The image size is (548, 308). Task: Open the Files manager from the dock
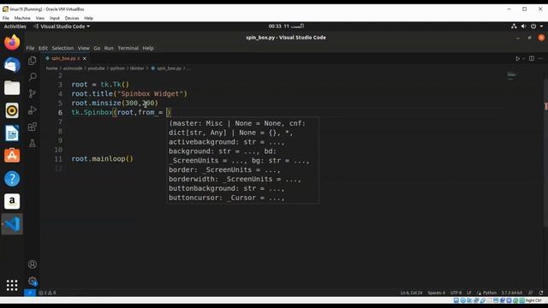(12, 87)
